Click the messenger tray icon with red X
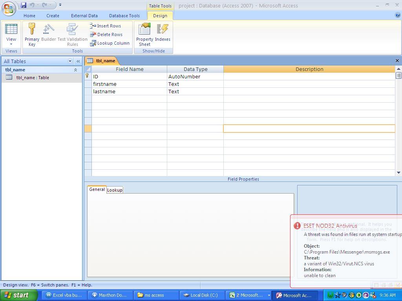This screenshot has height=301, width=402. (x=373, y=295)
